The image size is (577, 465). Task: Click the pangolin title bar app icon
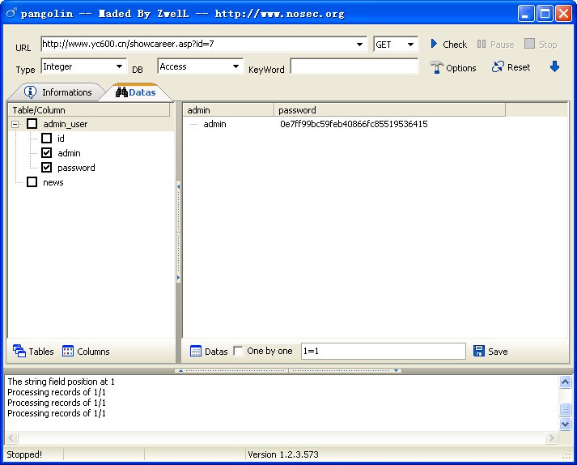coord(11,13)
